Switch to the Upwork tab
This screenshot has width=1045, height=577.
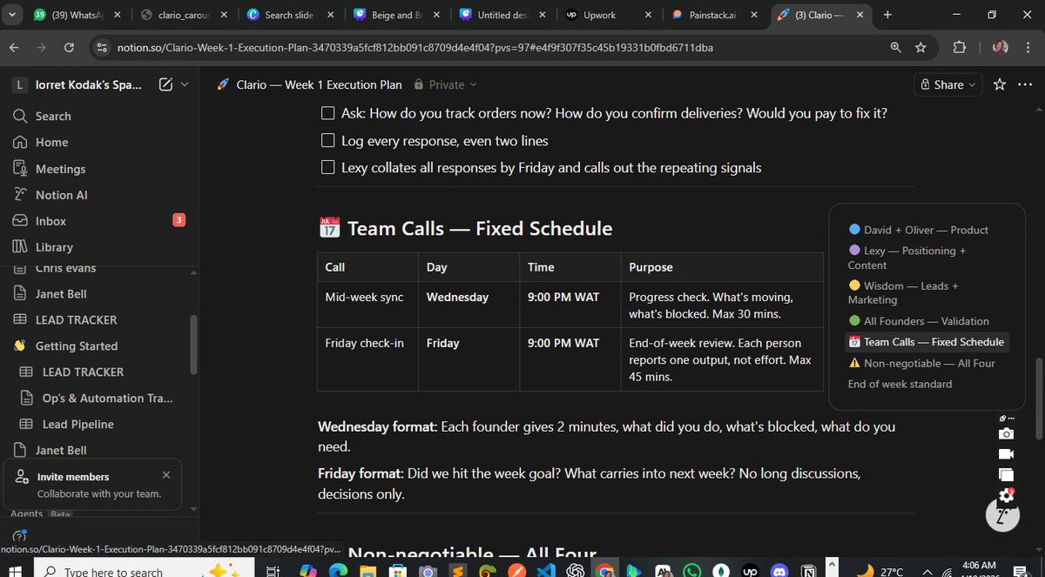610,15
